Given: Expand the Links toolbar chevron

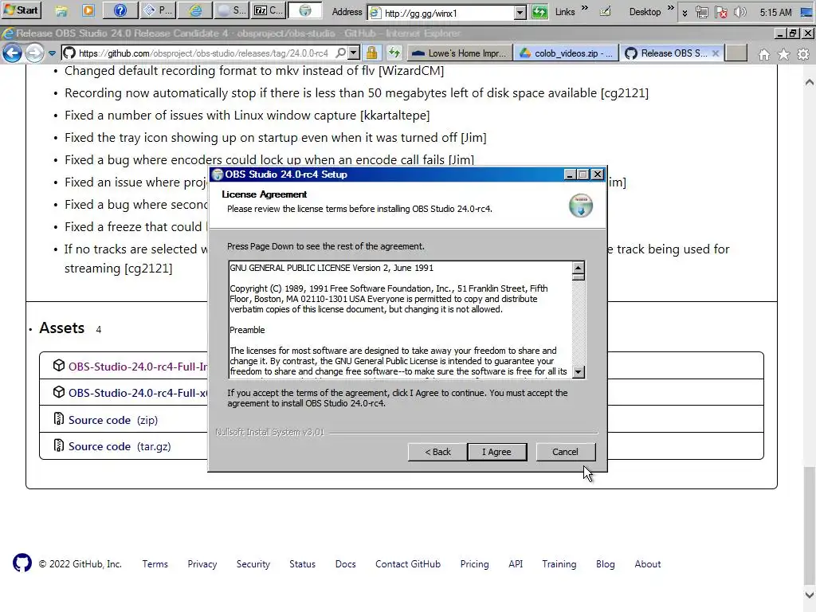Looking at the screenshot, I should click(584, 8).
